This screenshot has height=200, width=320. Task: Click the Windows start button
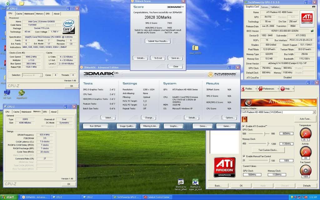pos(9,197)
